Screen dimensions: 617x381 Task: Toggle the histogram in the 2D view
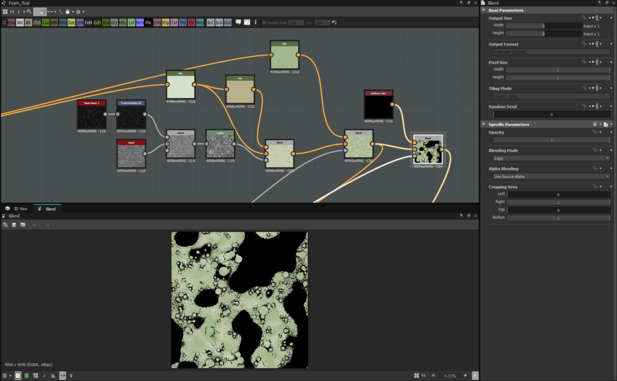pos(53,376)
